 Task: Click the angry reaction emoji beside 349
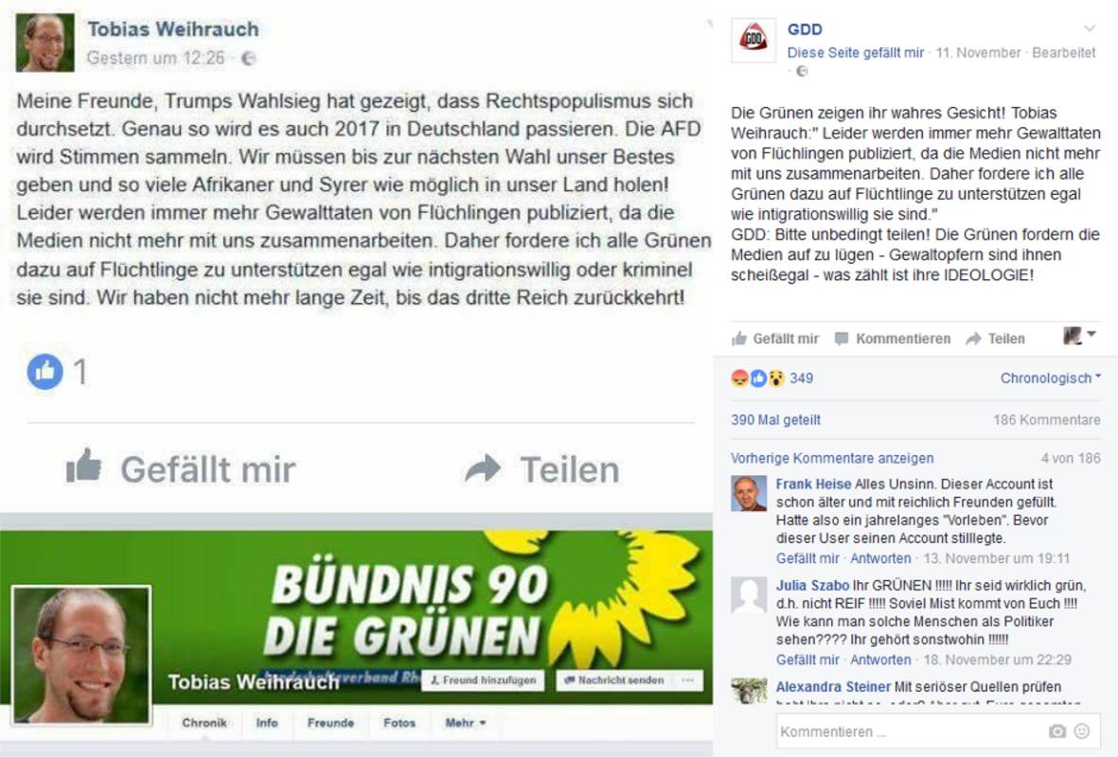point(739,378)
